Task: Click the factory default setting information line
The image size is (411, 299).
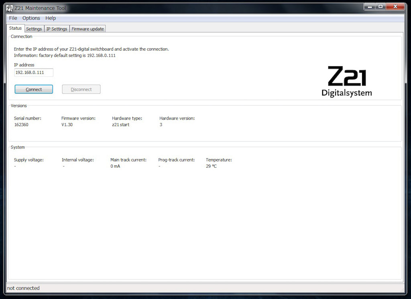Action: pos(65,55)
